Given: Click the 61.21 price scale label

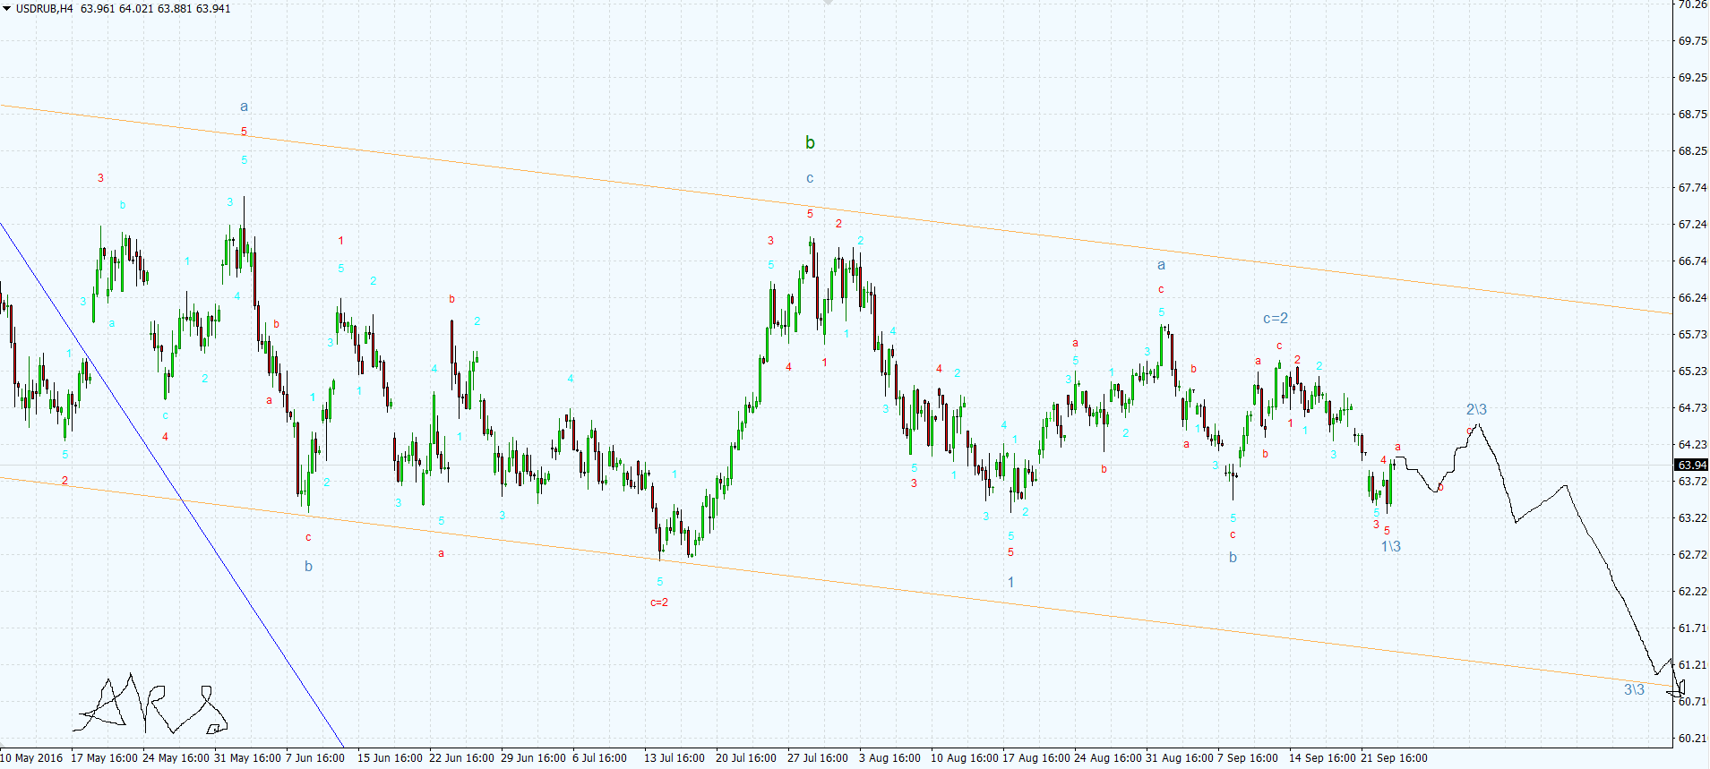Looking at the screenshot, I should click(x=1692, y=664).
